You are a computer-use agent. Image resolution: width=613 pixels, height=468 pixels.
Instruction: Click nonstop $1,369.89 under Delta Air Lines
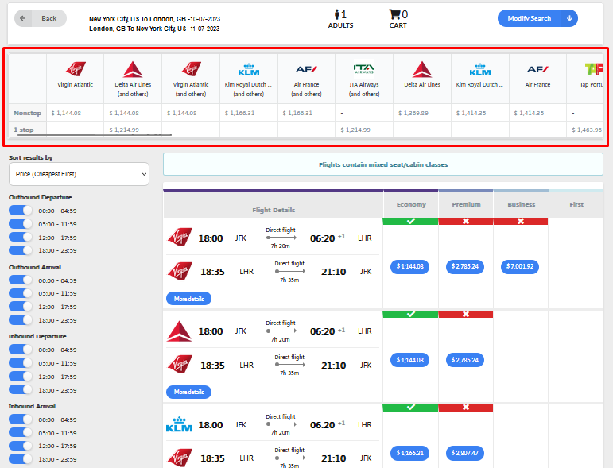pyautogui.click(x=413, y=114)
